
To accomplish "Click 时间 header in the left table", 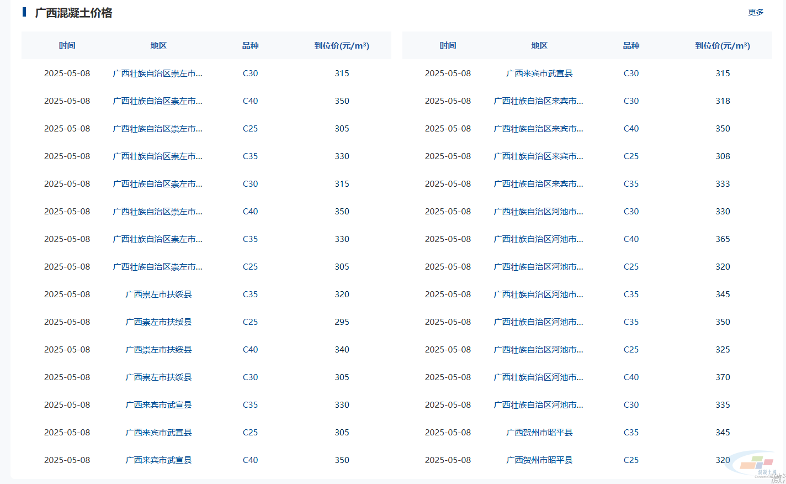I will (x=67, y=46).
